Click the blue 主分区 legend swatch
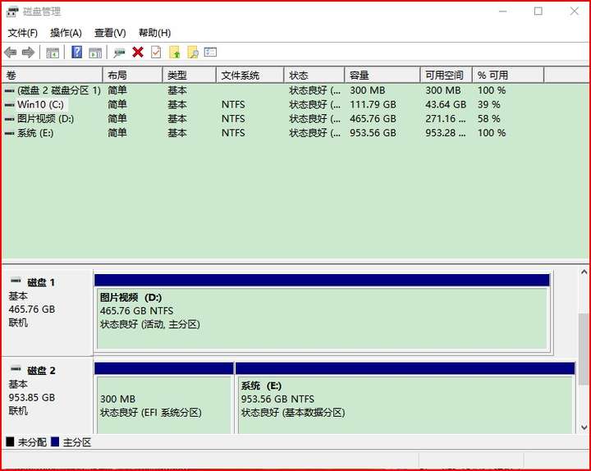The width and height of the screenshot is (591, 471). pyautogui.click(x=55, y=442)
